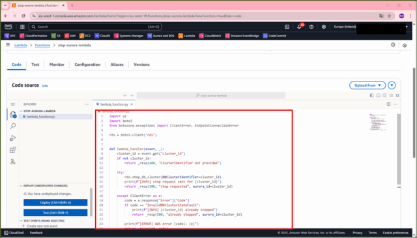Click the Info link beside Code source

click(45, 85)
